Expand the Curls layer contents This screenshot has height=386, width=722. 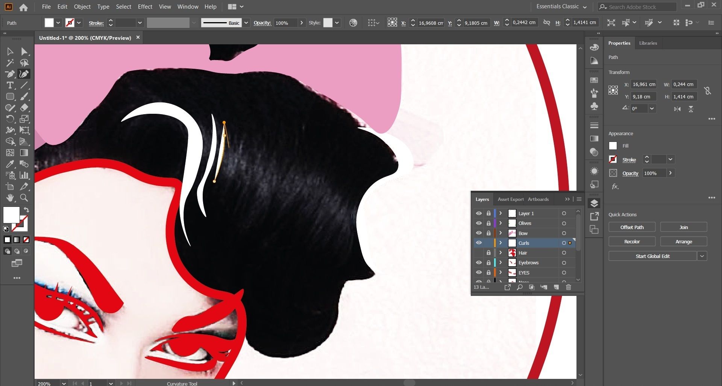tap(501, 243)
